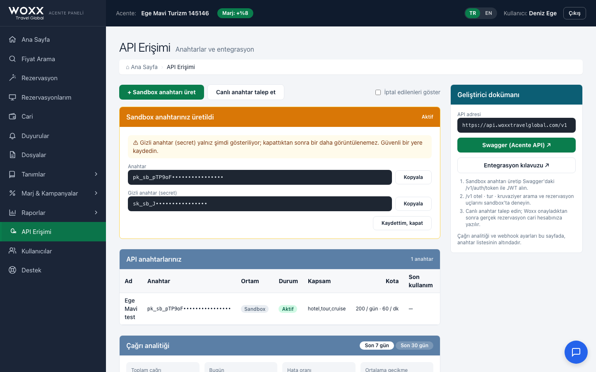This screenshot has width=596, height=372.
Task: Click the Marj & Kampanyalar percent icon
Action: point(12,193)
